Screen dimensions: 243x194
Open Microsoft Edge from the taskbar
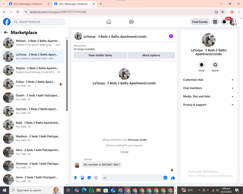[x=84, y=190]
